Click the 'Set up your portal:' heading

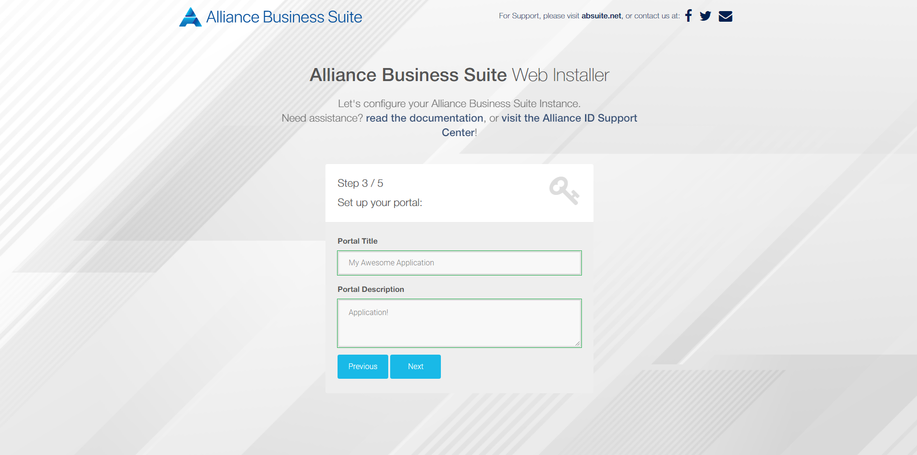(x=380, y=203)
